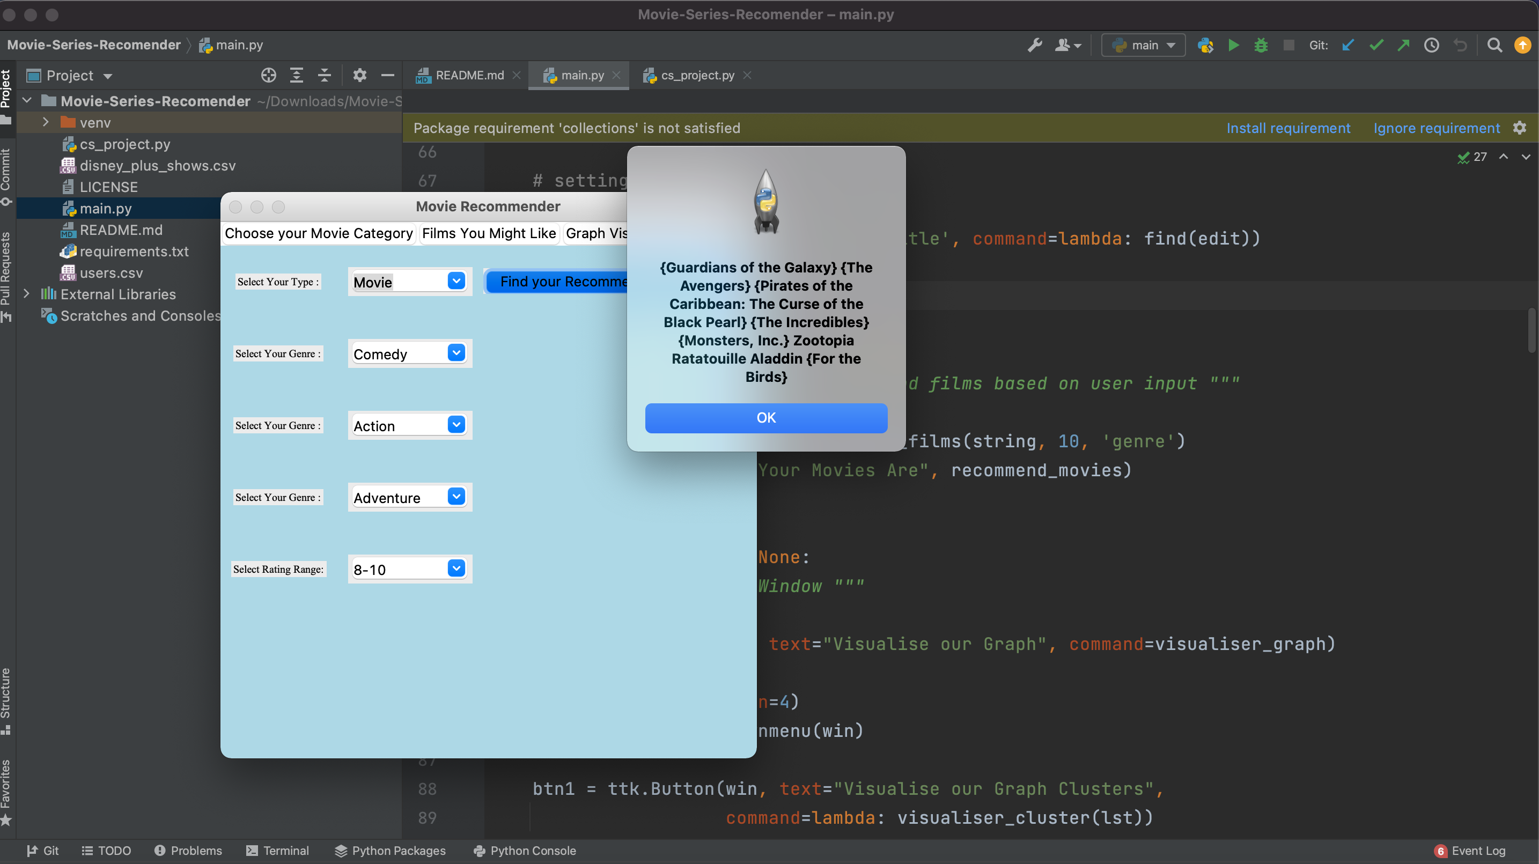Switch to the cs_project.py editor tab
The image size is (1539, 864).
click(x=697, y=75)
